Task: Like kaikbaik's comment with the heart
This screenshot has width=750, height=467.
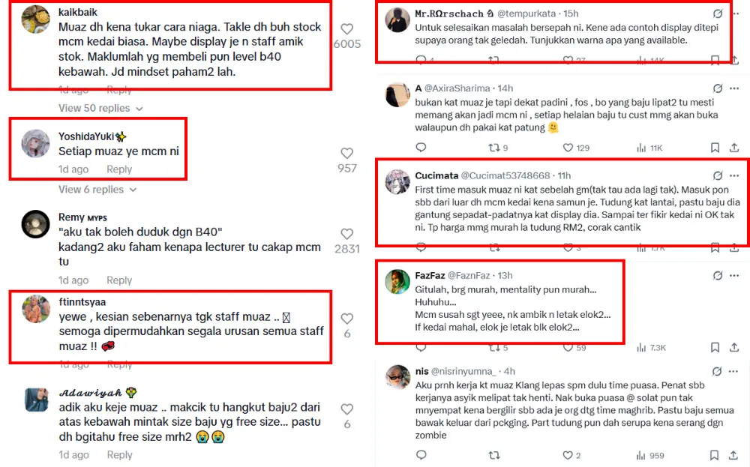Action: click(x=346, y=29)
